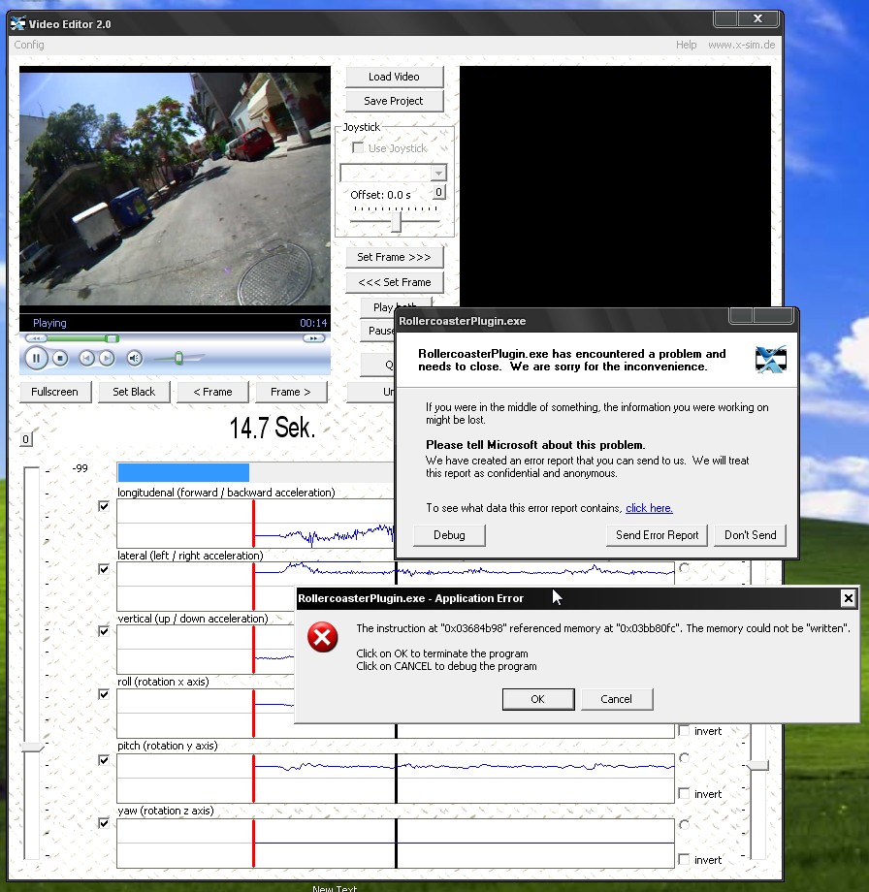Click the '14.7 Sek.' time readout
The height and width of the screenshot is (892, 869).
click(272, 428)
